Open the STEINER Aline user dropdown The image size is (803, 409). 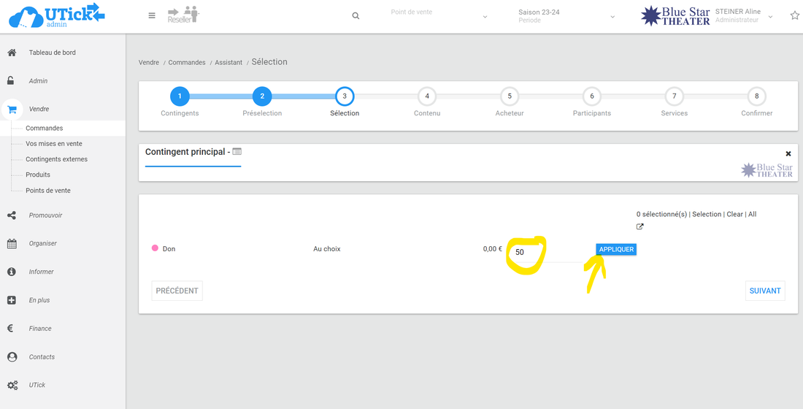coord(769,17)
